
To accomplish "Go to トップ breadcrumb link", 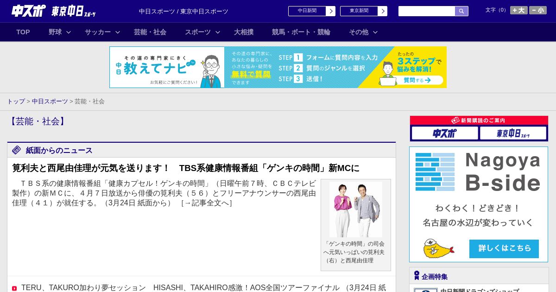I will click(16, 101).
